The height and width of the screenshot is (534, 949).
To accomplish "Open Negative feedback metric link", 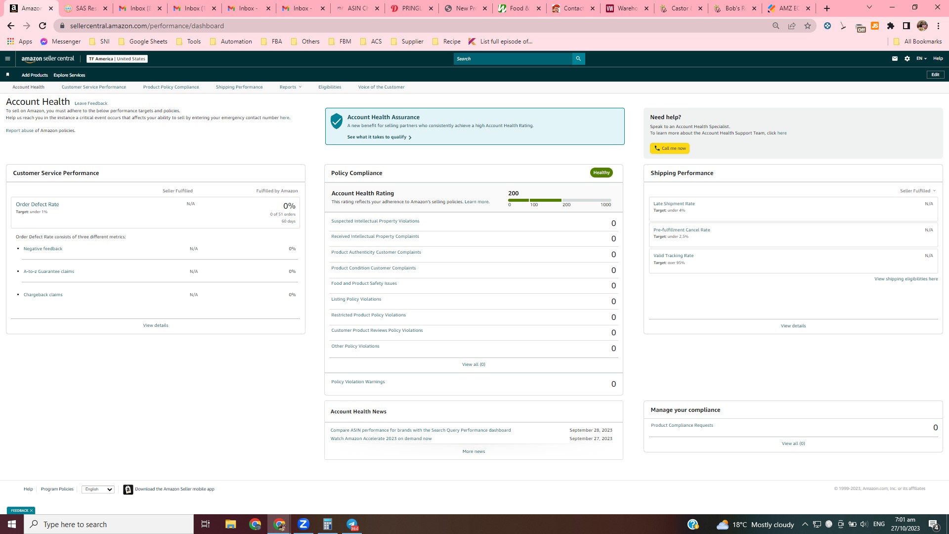I will (x=43, y=249).
